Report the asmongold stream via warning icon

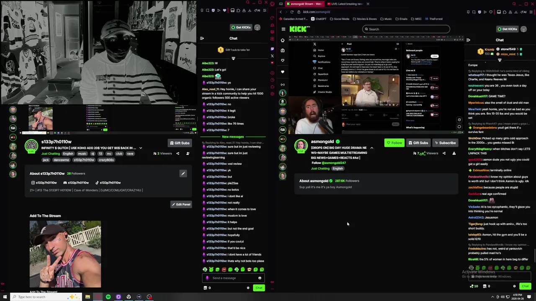[x=454, y=153]
